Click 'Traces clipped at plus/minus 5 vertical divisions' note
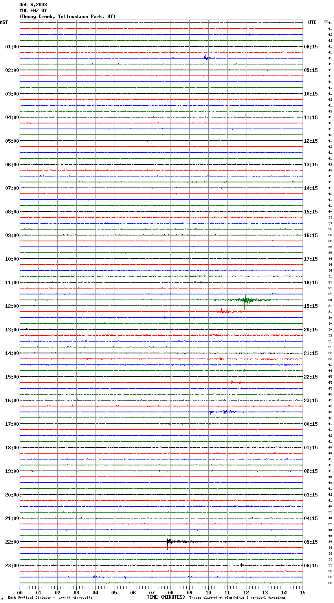Screen dimensions: 334x603 [237, 598]
